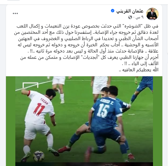The width and height of the screenshot is (168, 166).
Task: Click the dark strip below the match photo
Action: (84, 164)
